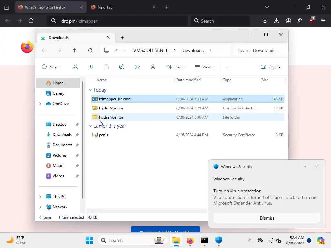Open Documents in the navigation pane
Image resolution: width=331 pixels, height=248 pixels.
tap(58, 145)
